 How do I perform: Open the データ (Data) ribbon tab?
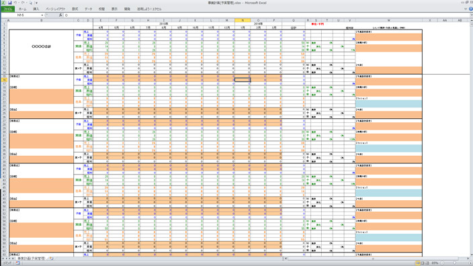click(89, 9)
